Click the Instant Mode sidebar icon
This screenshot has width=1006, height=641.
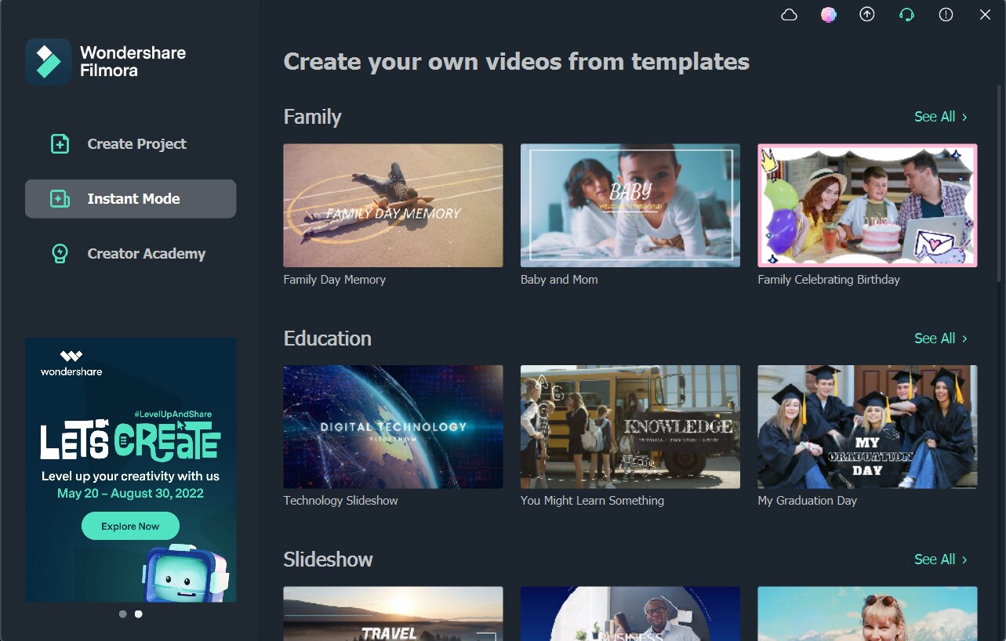60,199
